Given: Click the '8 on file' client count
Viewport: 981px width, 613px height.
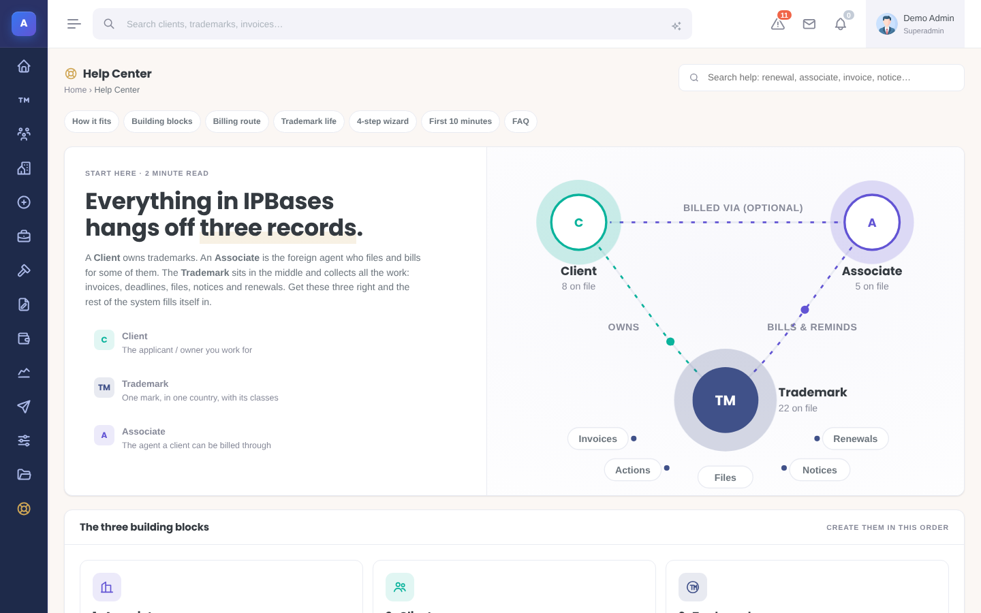Looking at the screenshot, I should click(x=578, y=286).
